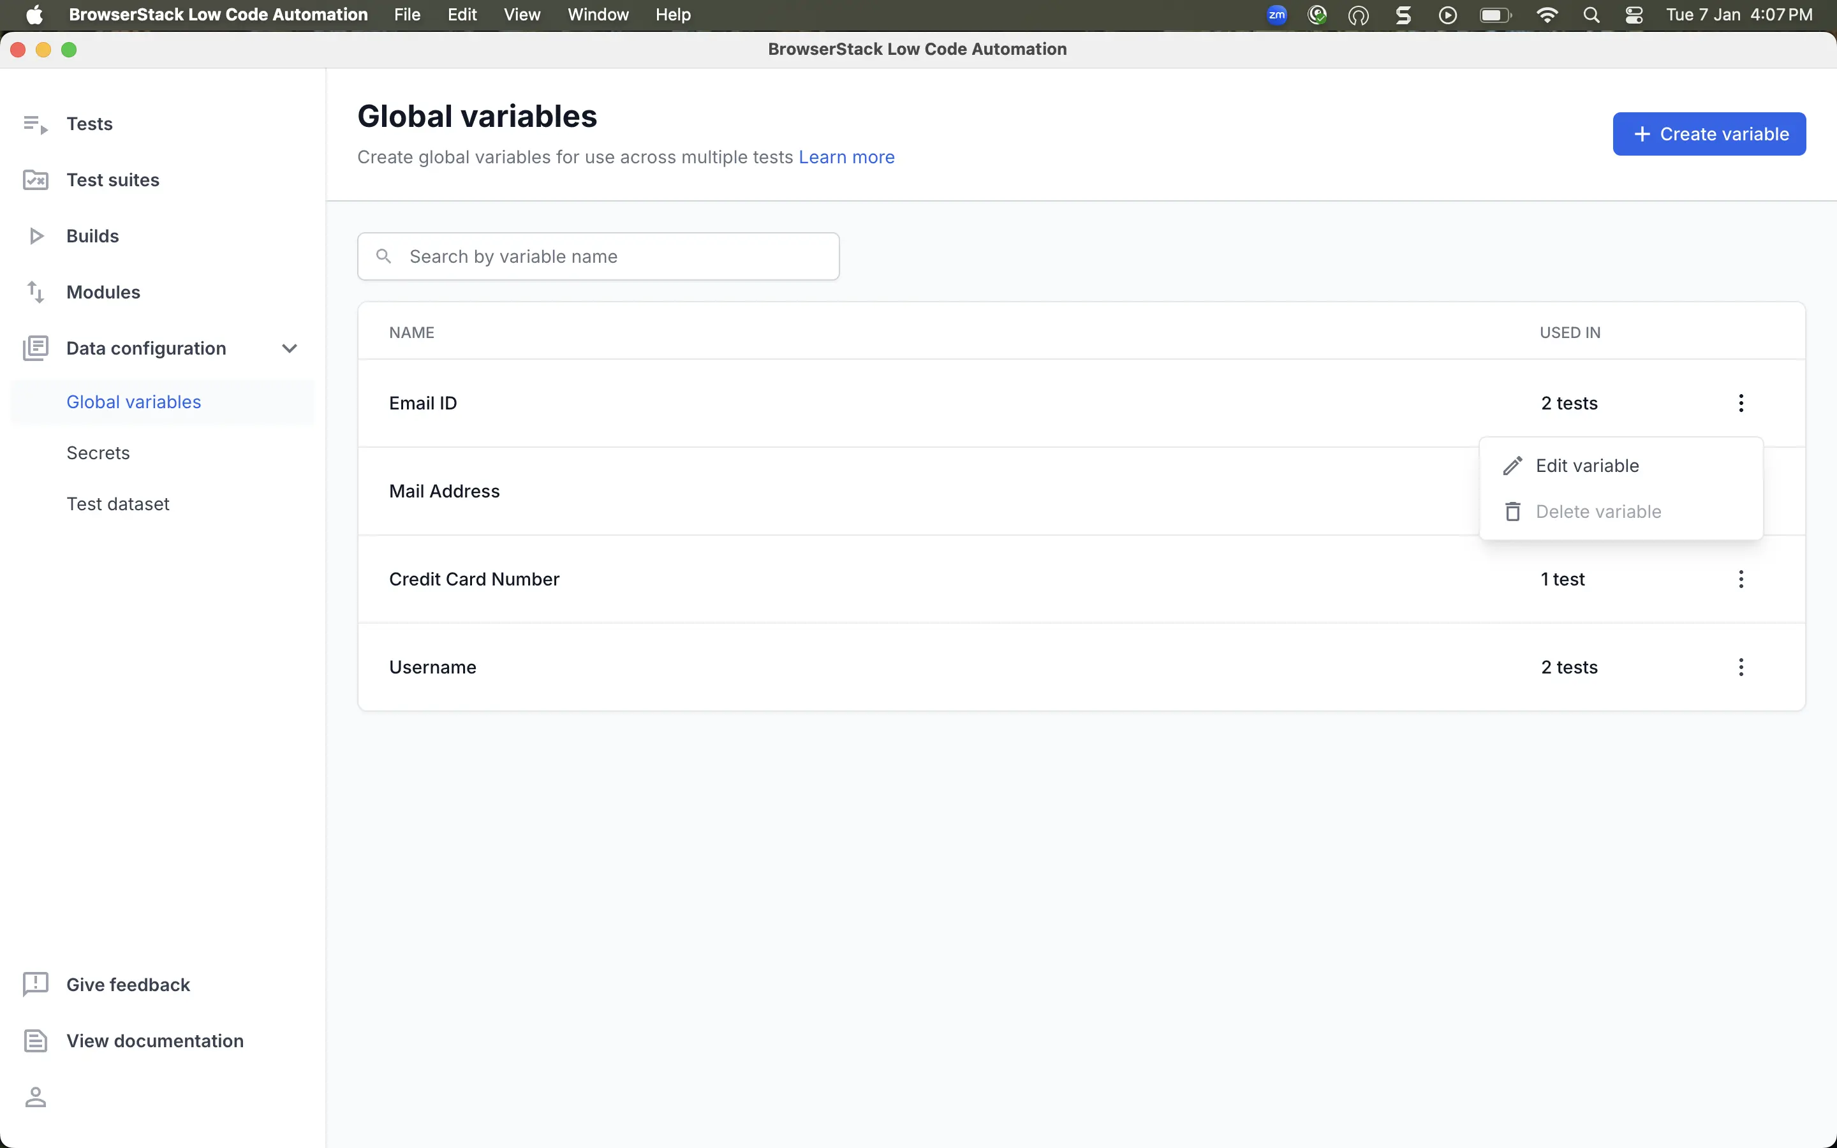This screenshot has height=1148, width=1837.
Task: Click the user profile icon
Action: point(35,1097)
